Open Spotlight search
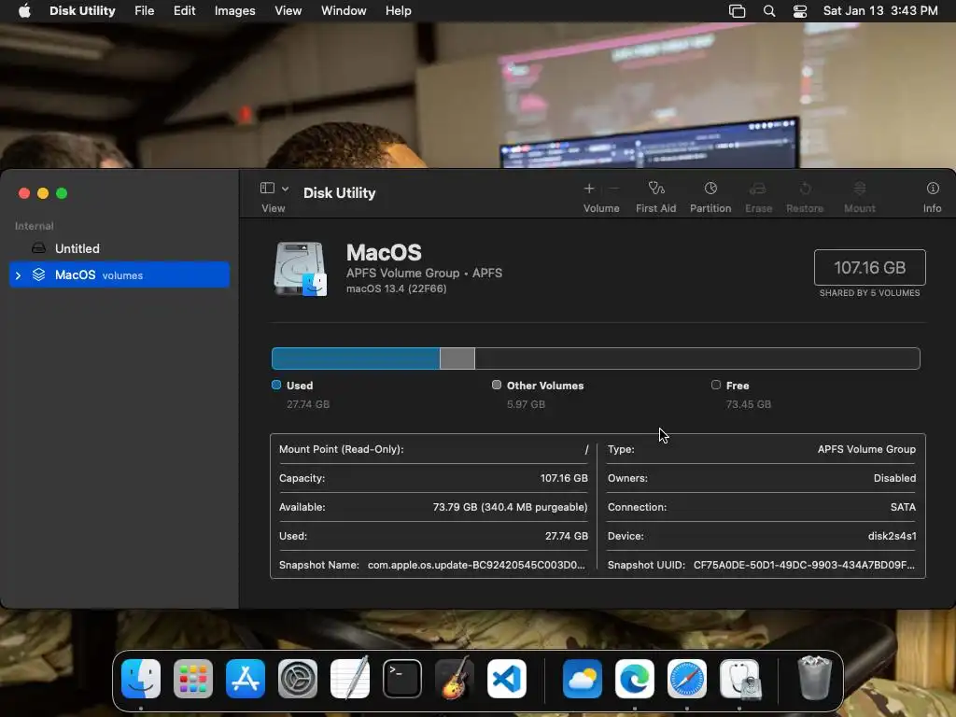Image resolution: width=956 pixels, height=717 pixels. click(769, 11)
